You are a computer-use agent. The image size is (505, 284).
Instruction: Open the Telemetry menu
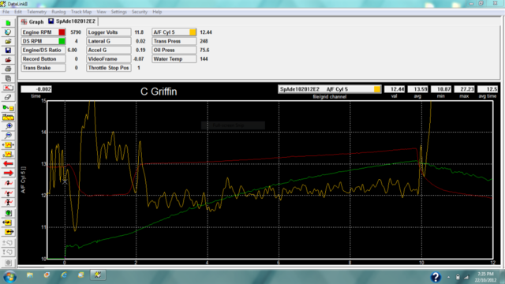[37, 12]
